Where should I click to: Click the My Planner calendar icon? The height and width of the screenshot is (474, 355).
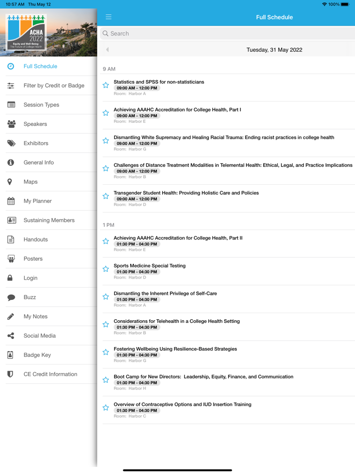(11, 201)
